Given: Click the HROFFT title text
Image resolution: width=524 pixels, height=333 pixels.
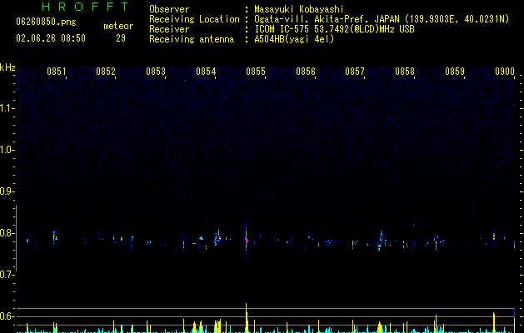Looking at the screenshot, I should pyautogui.click(x=86, y=7).
